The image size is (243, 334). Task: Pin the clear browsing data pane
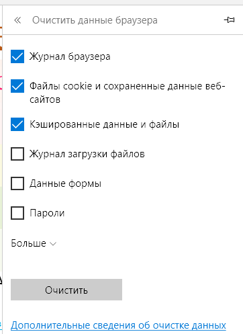point(229,20)
